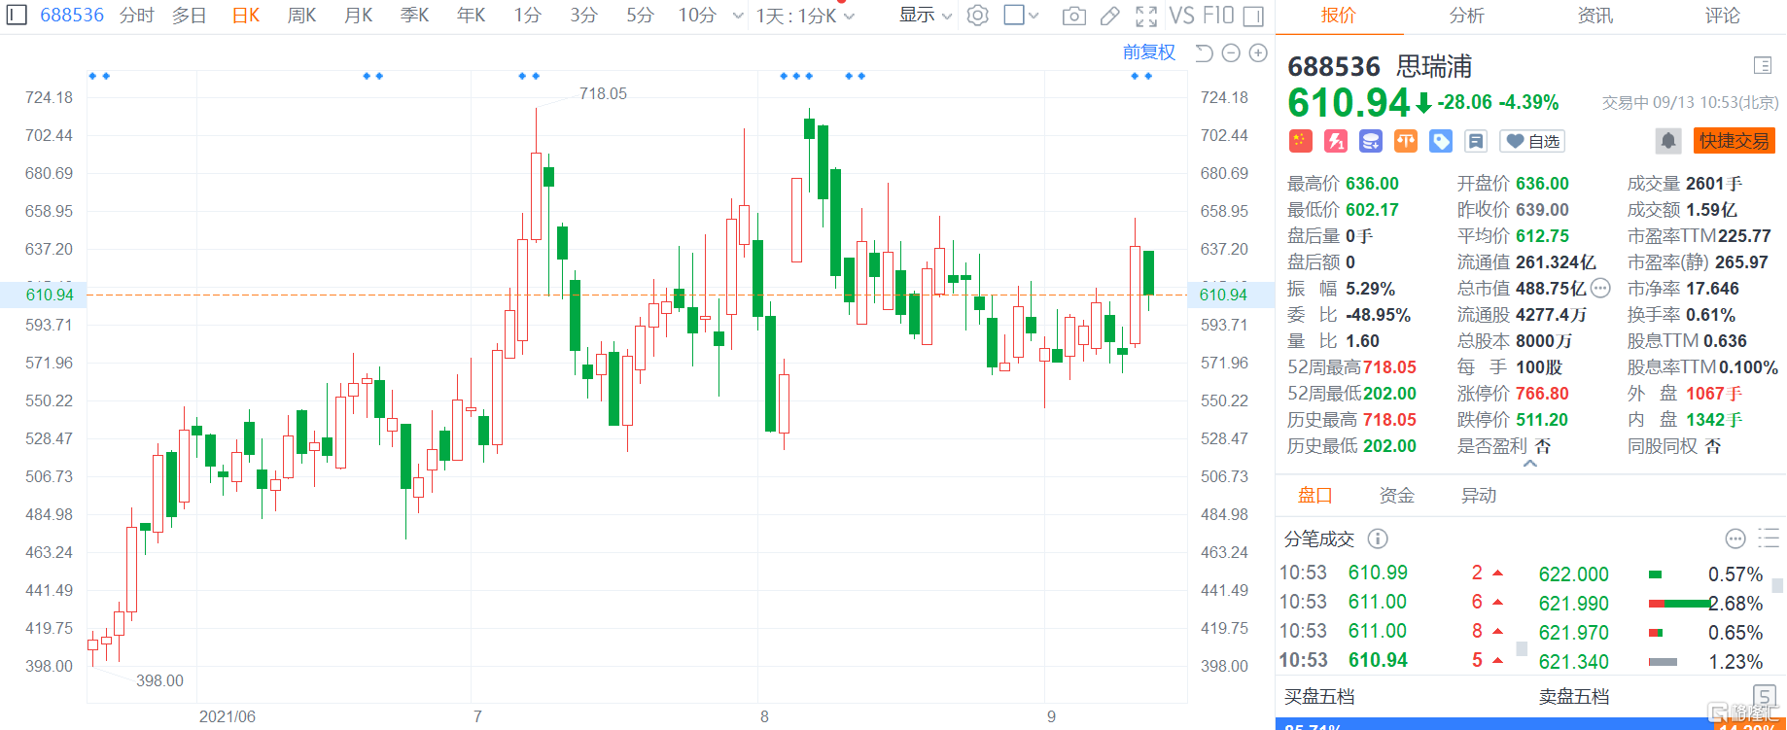Click 52周最高 718.05 value
This screenshot has width=1787, height=730.
point(1389,367)
